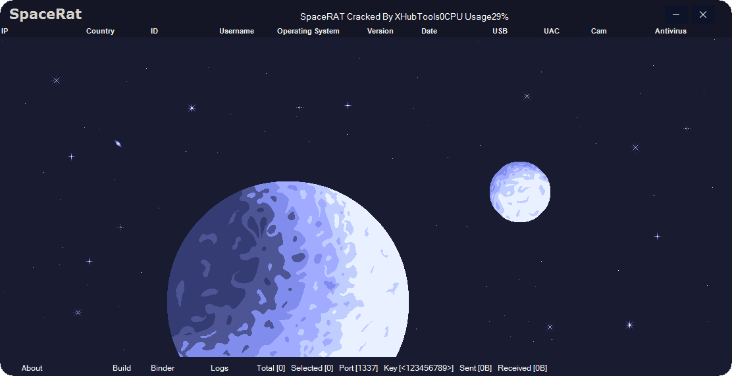Select the ID column header
The image size is (732, 376).
154,31
